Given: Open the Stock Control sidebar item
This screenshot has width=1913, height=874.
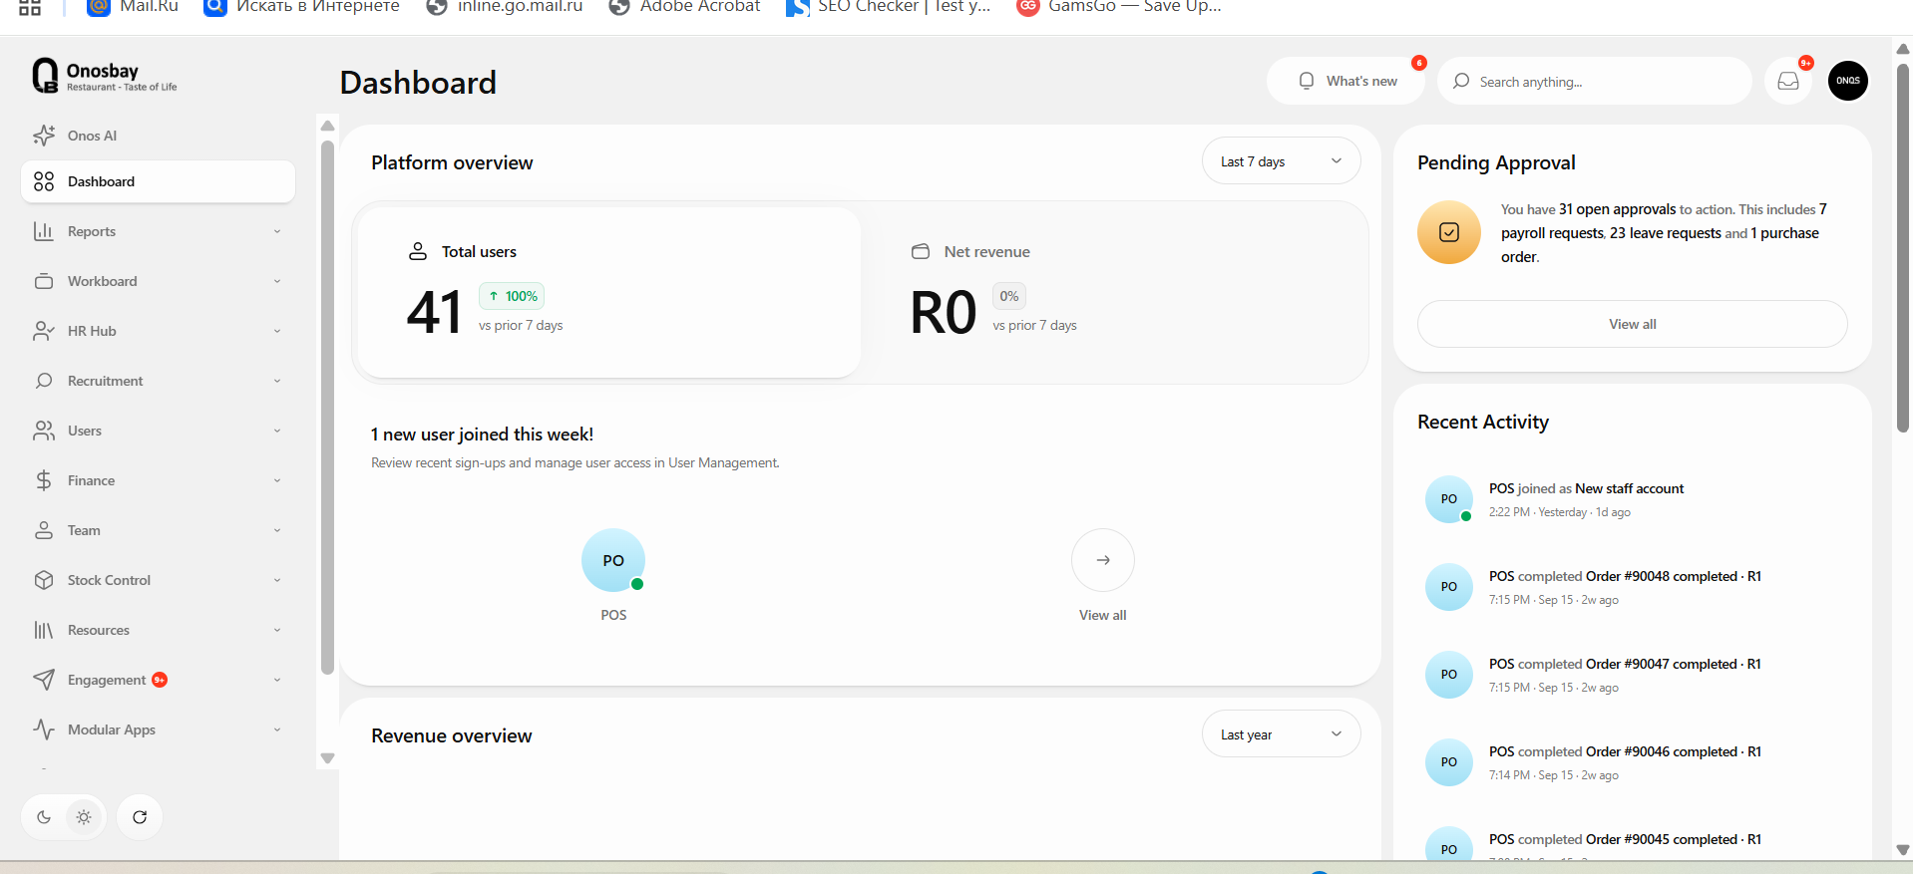Looking at the screenshot, I should pos(158,580).
